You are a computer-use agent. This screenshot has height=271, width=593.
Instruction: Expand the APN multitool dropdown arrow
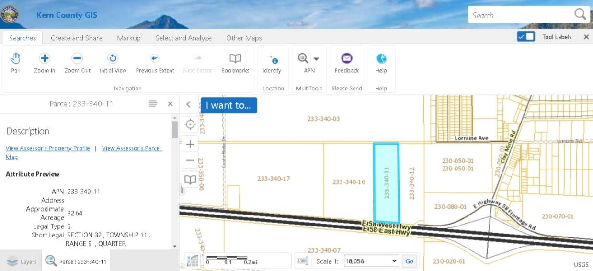click(x=316, y=59)
